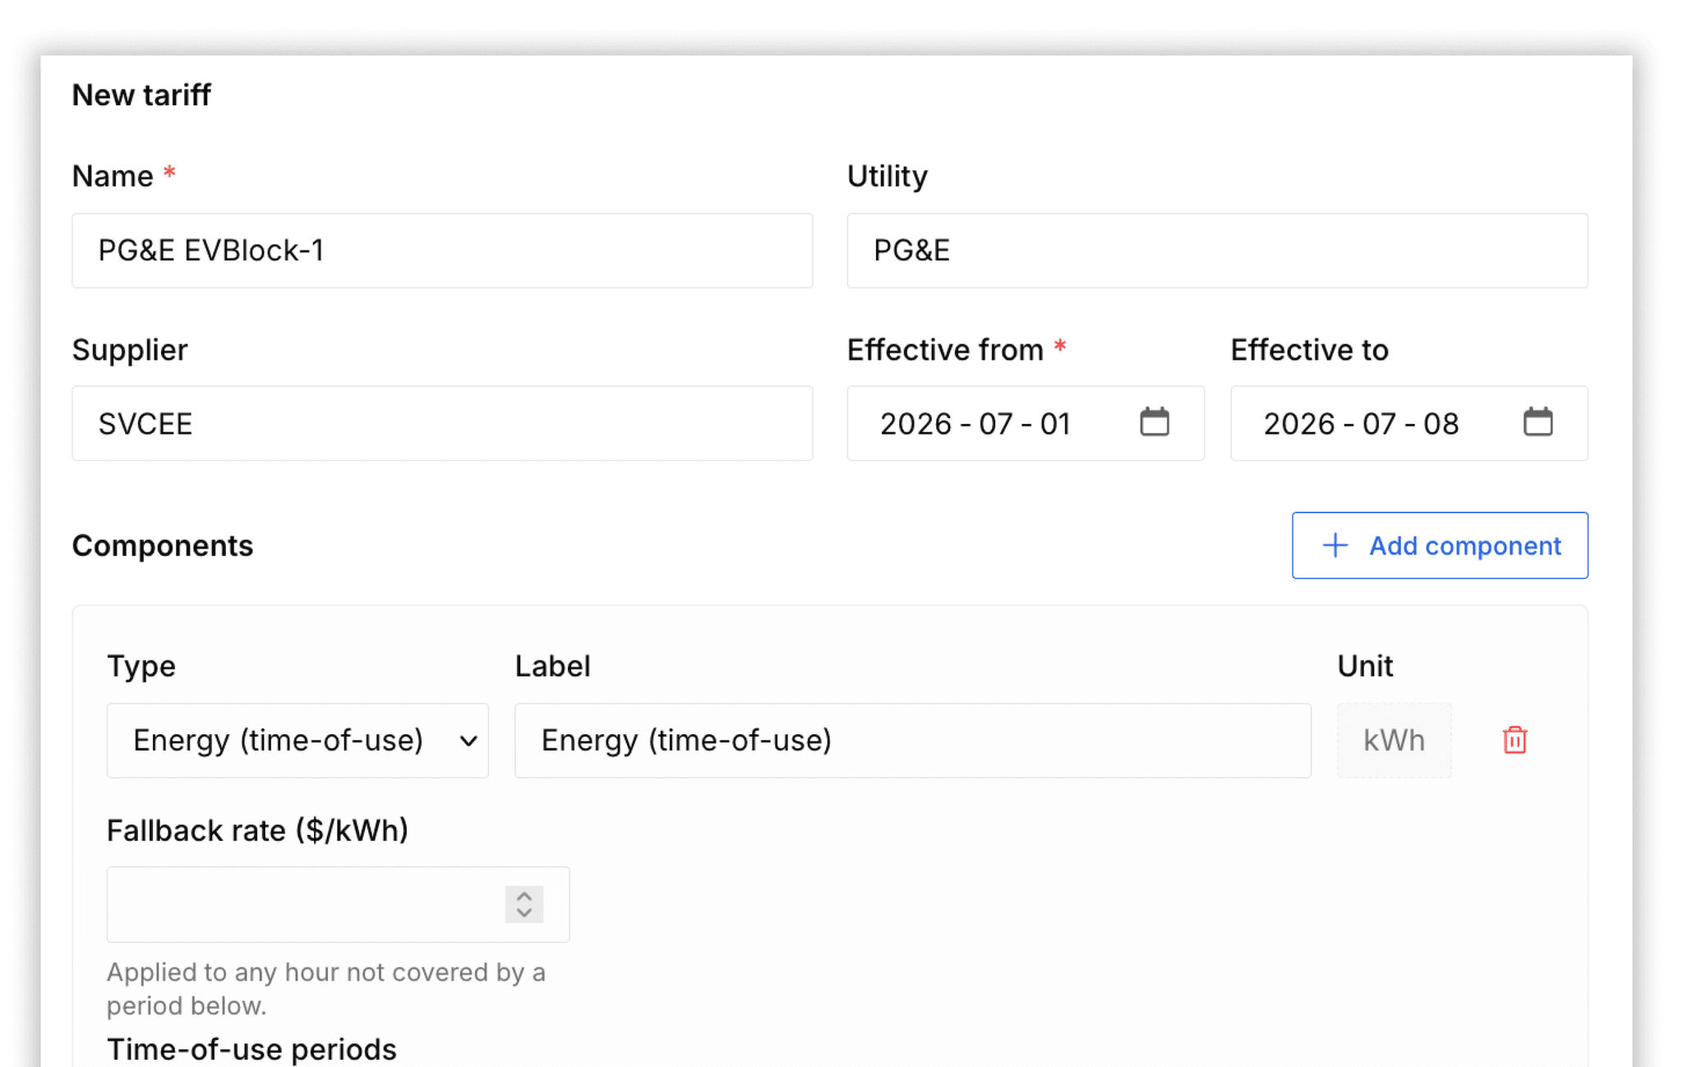Click the disabled kWh Unit field
This screenshot has height=1067, width=1683.
(x=1394, y=740)
